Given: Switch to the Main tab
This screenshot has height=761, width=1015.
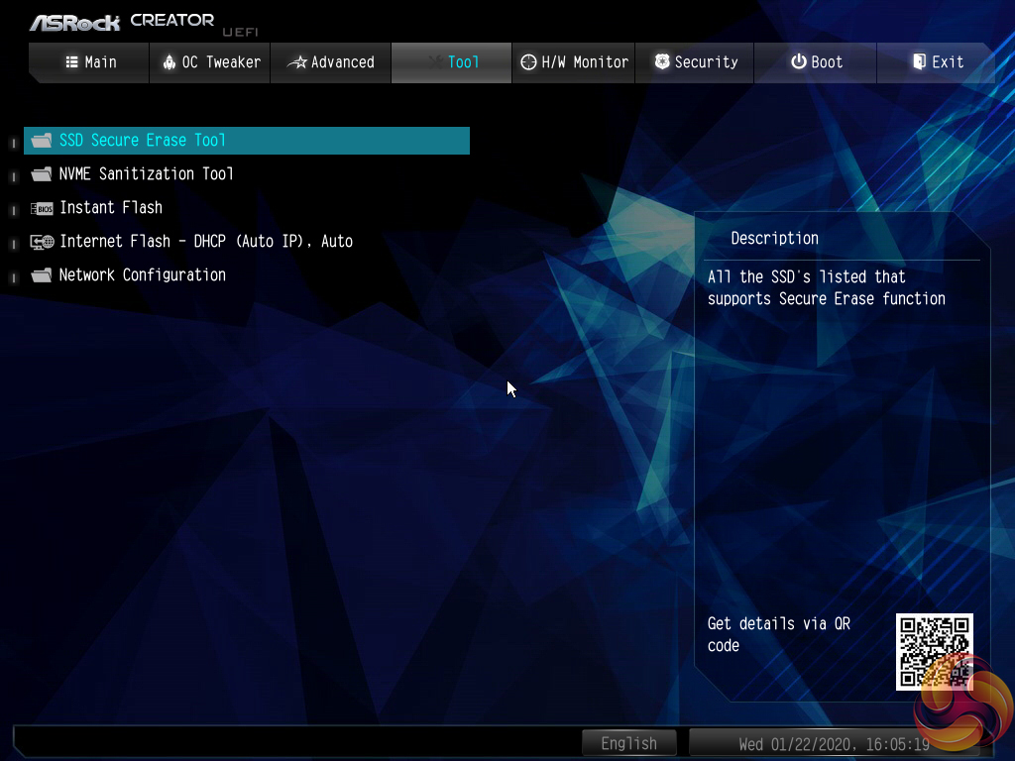Looking at the screenshot, I should 89,62.
